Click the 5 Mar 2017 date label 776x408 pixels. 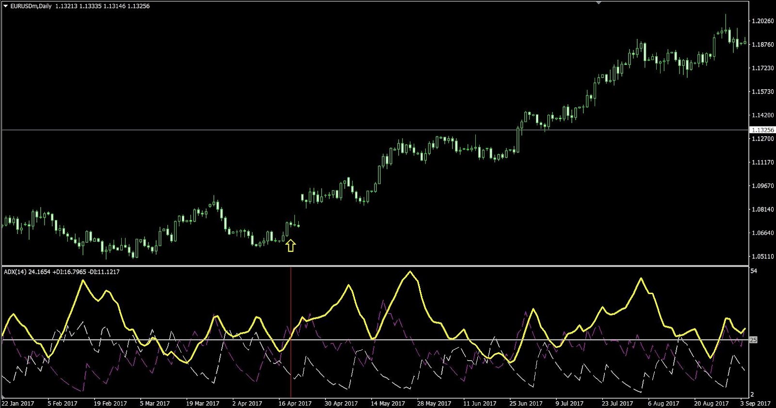155,403
